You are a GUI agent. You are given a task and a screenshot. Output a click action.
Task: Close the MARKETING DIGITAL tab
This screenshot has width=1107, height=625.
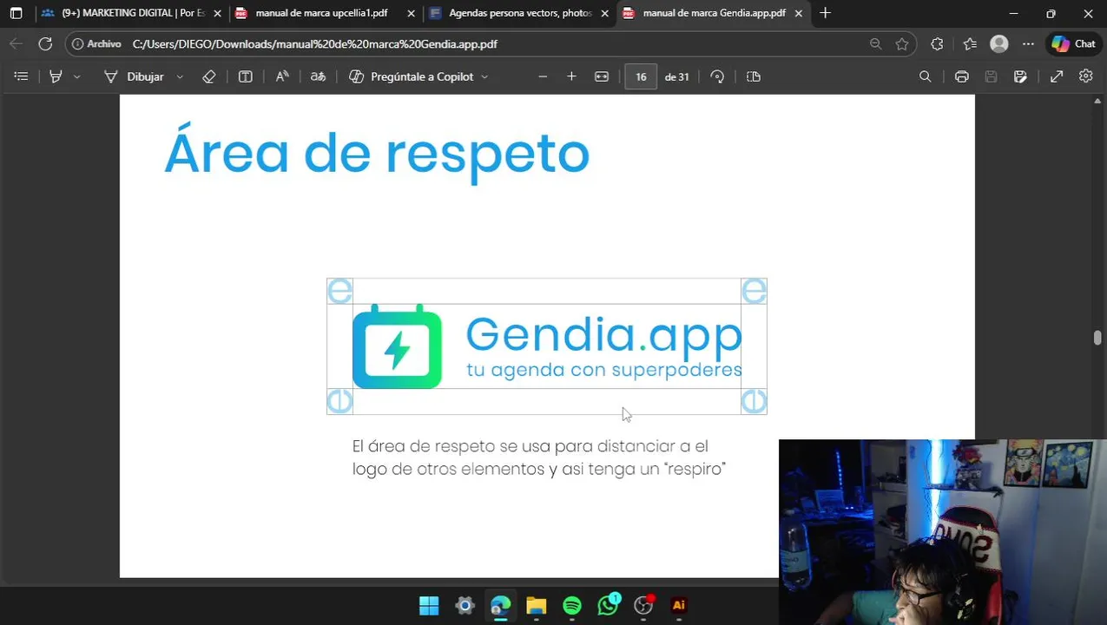[217, 13]
